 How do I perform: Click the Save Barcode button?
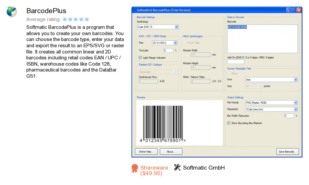pos(288,152)
